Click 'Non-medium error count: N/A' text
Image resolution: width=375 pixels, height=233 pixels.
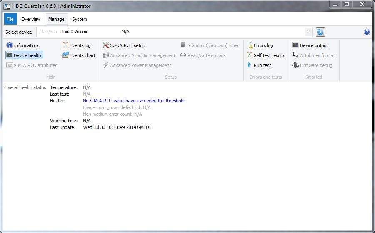(x=112, y=114)
